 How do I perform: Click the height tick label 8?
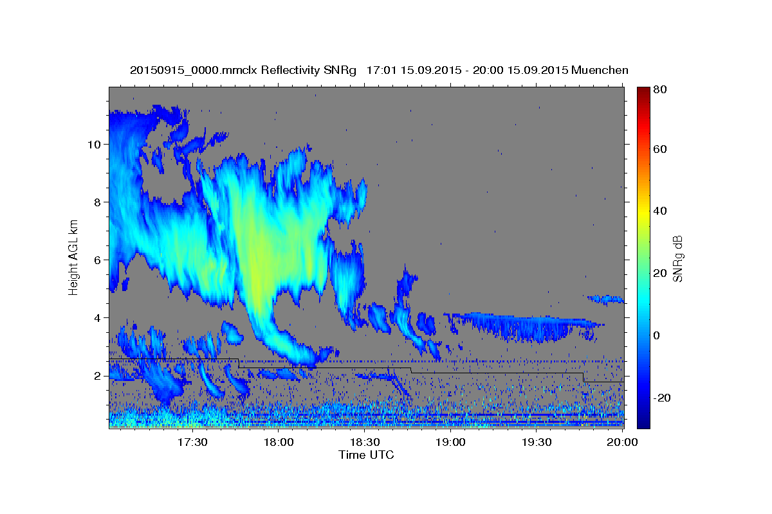tap(97, 202)
